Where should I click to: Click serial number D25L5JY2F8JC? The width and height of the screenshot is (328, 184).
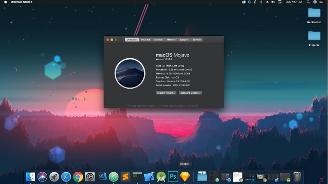(181, 85)
